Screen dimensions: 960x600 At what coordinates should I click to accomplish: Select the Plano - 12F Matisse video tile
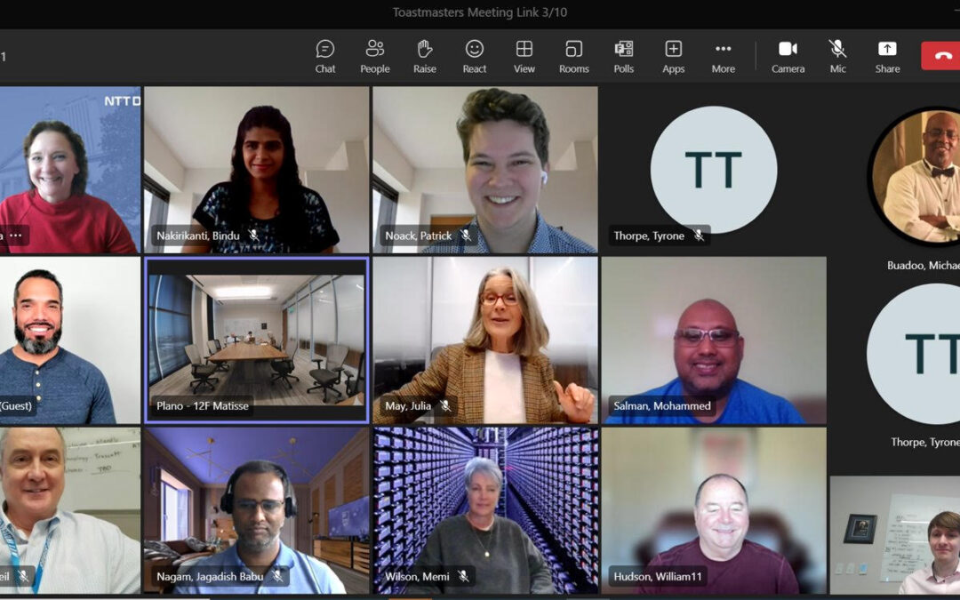tap(256, 340)
